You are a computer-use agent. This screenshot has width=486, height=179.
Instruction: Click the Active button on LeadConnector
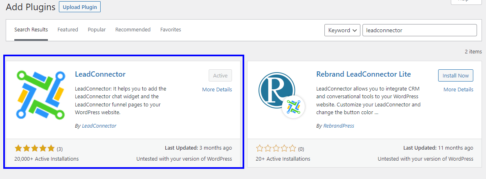(x=220, y=75)
